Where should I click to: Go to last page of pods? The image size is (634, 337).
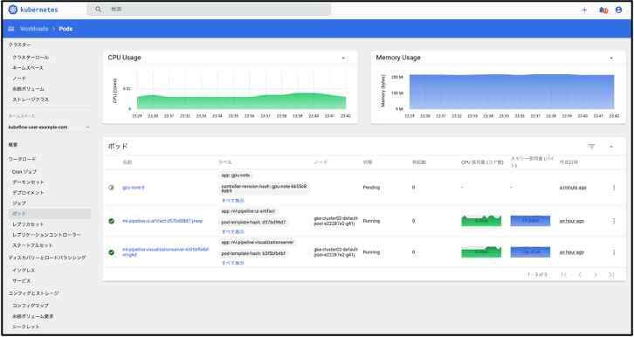tap(611, 274)
